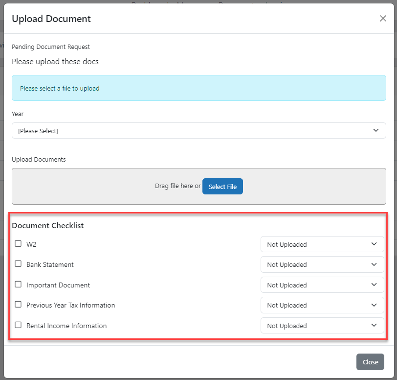Open the Not Uploaded dropdown for W2
The height and width of the screenshot is (380, 397).
tap(322, 244)
